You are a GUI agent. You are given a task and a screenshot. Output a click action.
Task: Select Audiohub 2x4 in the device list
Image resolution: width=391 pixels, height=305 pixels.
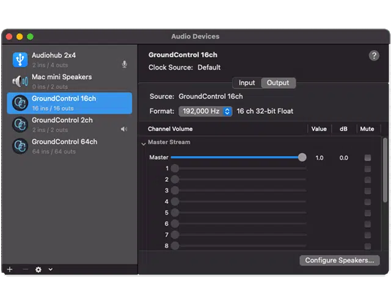pos(70,60)
